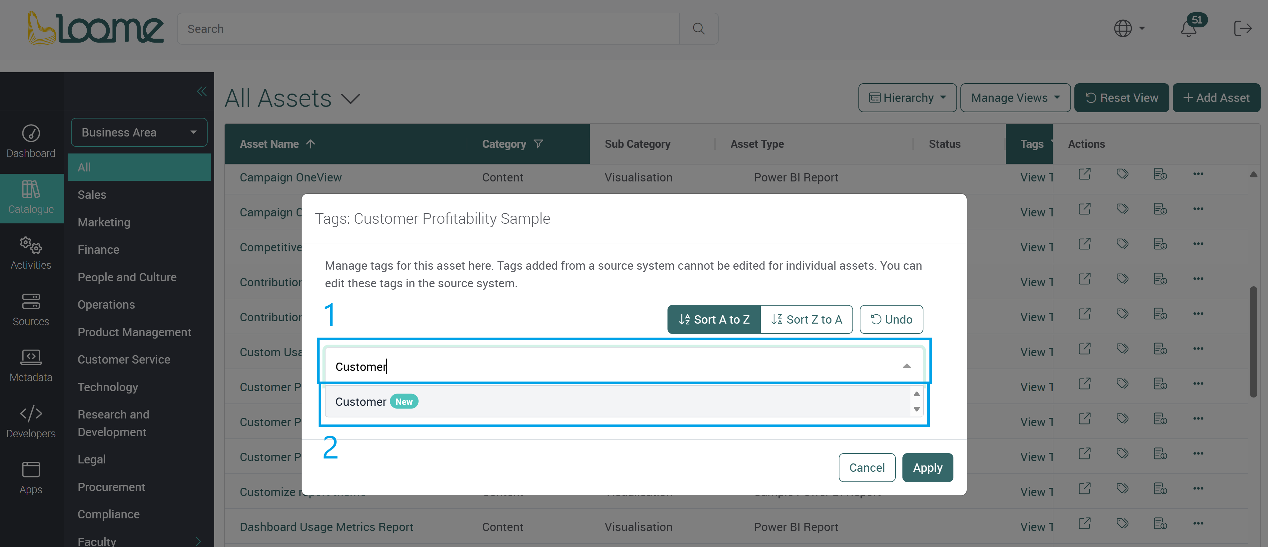Open the Apps section

tap(31, 478)
